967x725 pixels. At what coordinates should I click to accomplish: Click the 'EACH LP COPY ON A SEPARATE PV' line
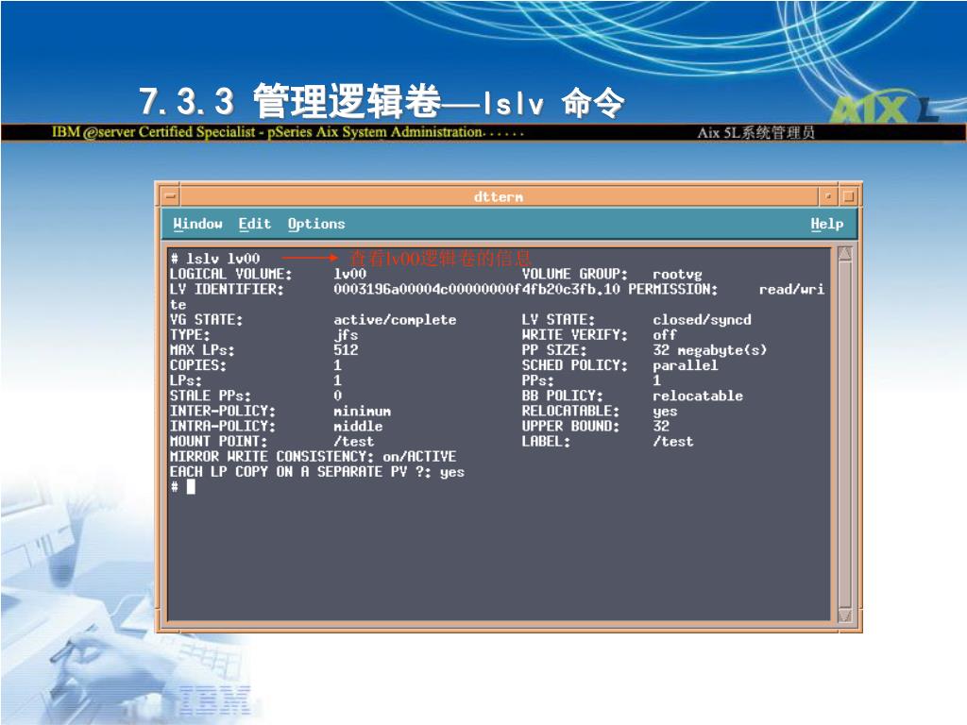click(317, 472)
